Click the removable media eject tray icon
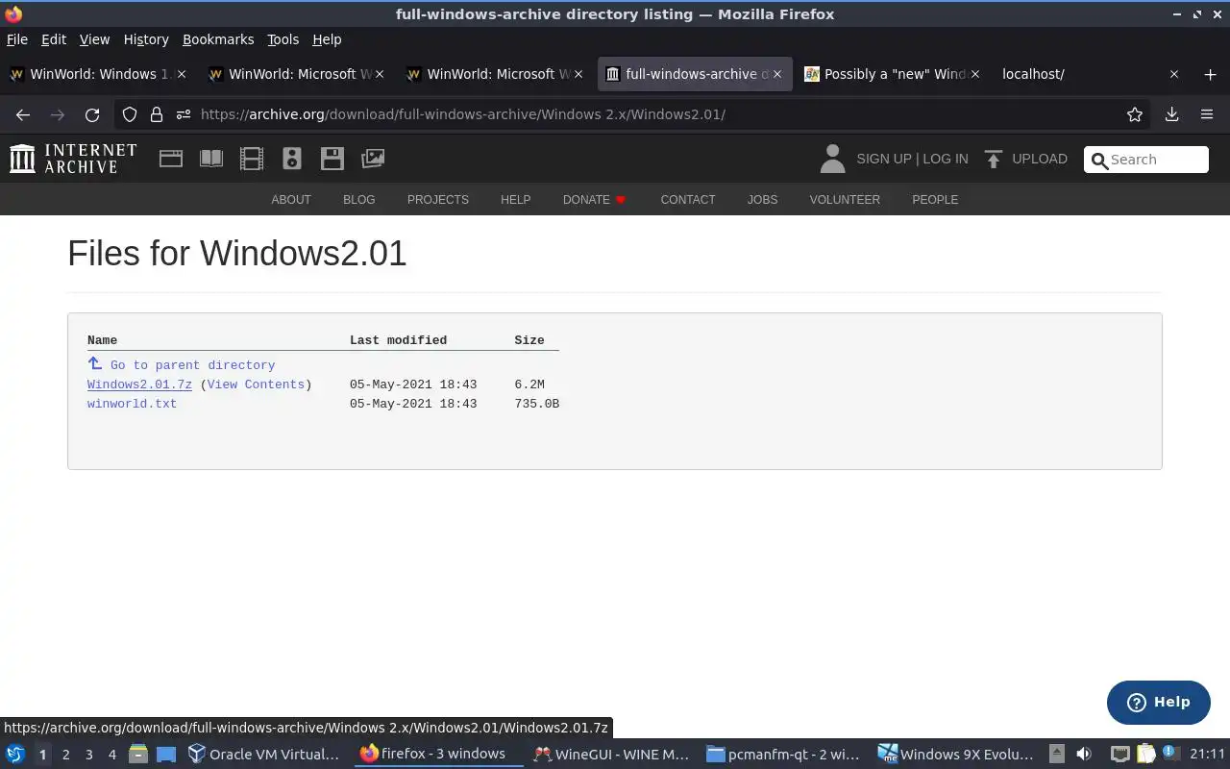 [1056, 755]
